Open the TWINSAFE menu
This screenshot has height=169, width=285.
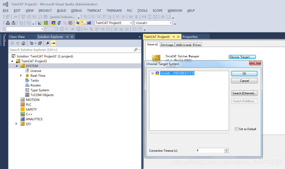coord(114,10)
